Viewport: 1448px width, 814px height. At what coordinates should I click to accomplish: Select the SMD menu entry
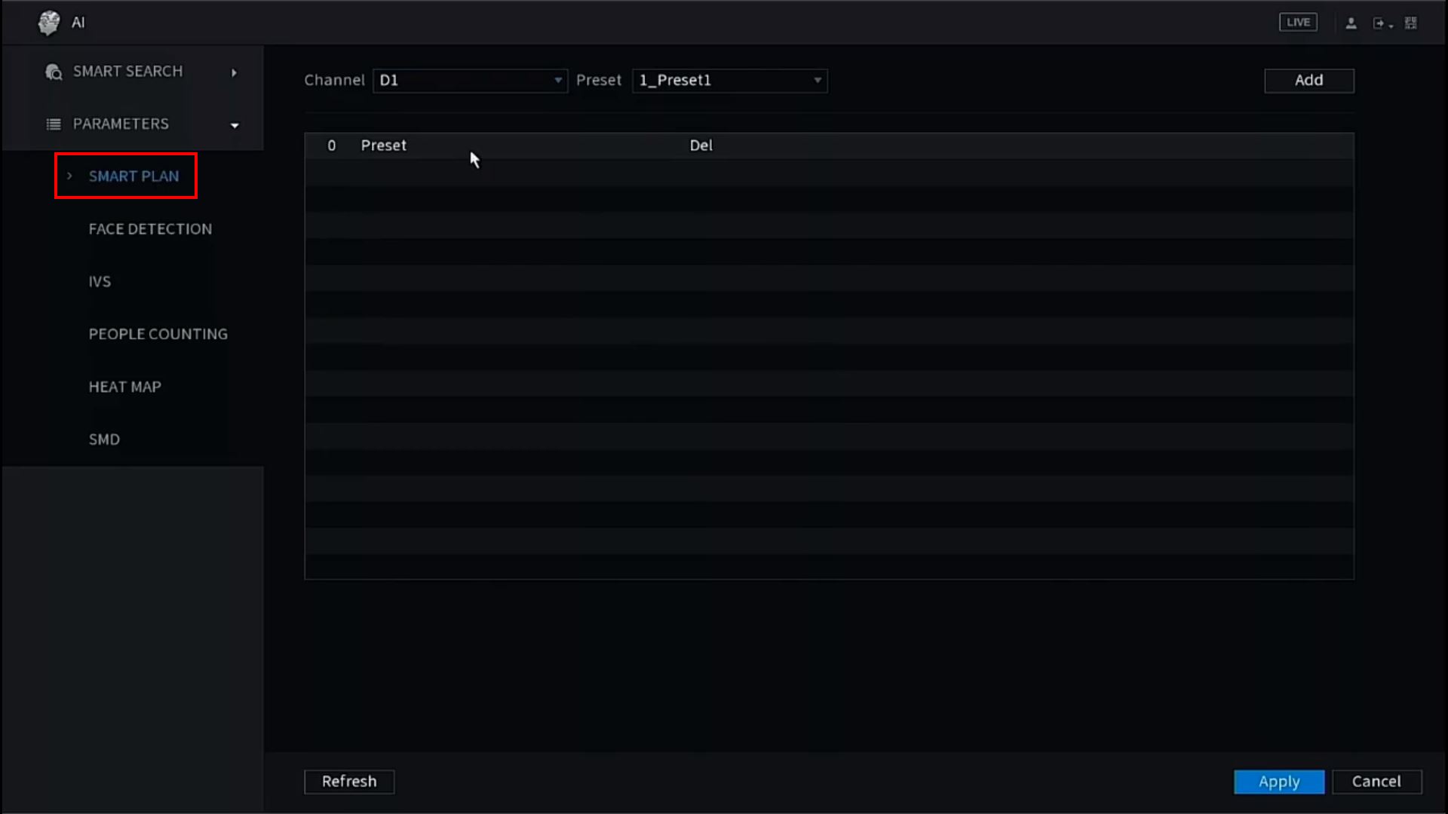(x=104, y=439)
